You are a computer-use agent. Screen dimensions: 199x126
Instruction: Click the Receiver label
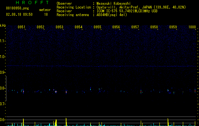tap(64, 11)
